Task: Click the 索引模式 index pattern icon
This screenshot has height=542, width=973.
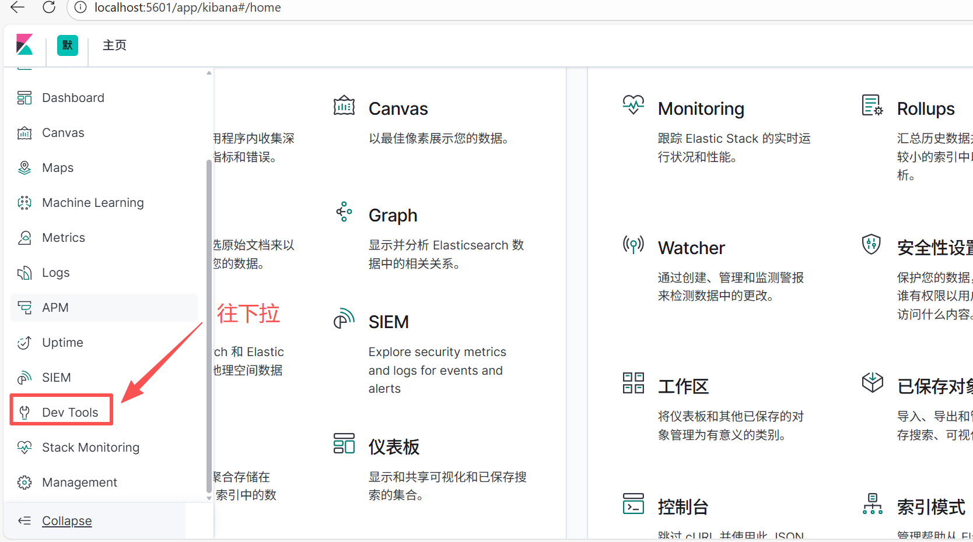Action: (x=873, y=504)
